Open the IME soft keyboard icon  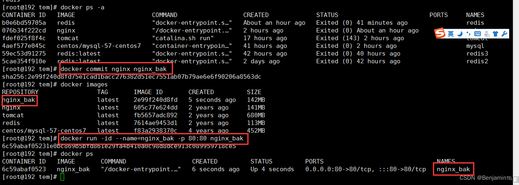[x=477, y=34]
